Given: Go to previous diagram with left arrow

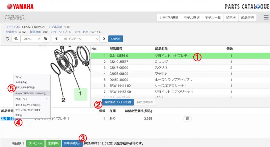Looking at the screenshot, I should coord(56,39).
